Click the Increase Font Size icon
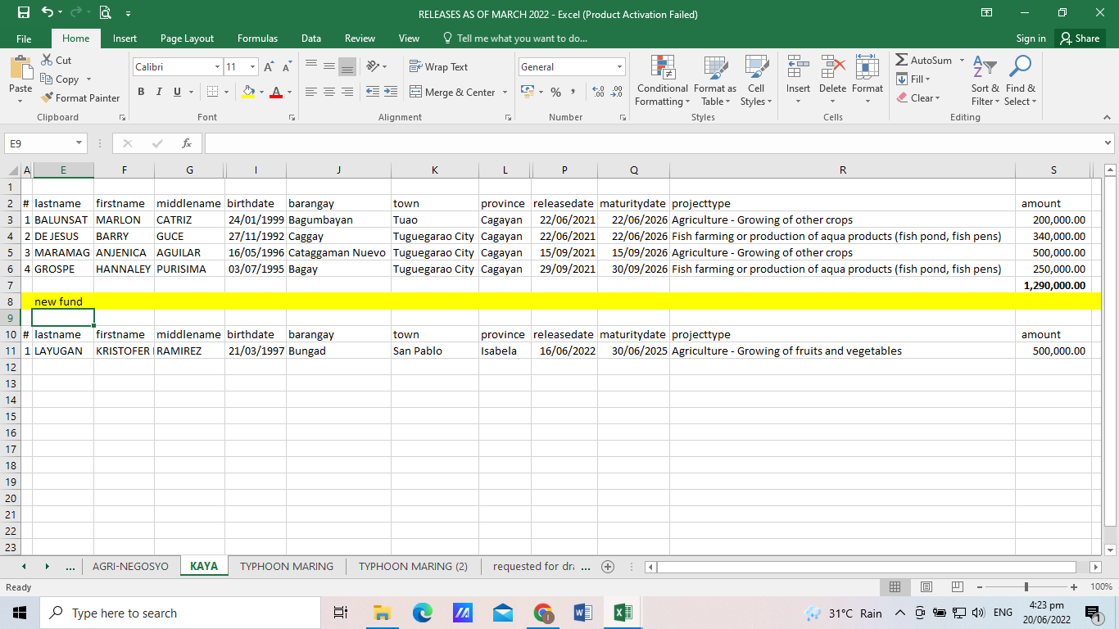This screenshot has width=1119, height=629. pos(269,67)
